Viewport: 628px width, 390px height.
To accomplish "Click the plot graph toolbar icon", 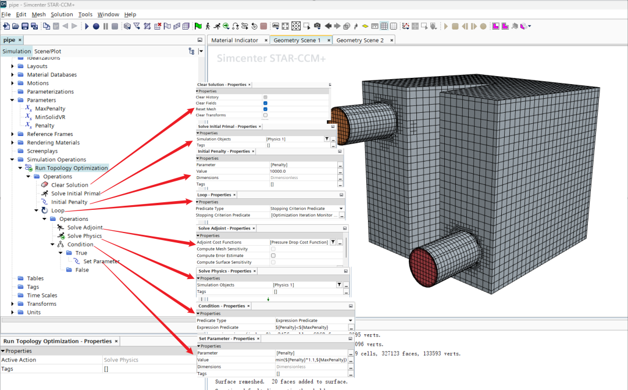I will [x=406, y=26].
